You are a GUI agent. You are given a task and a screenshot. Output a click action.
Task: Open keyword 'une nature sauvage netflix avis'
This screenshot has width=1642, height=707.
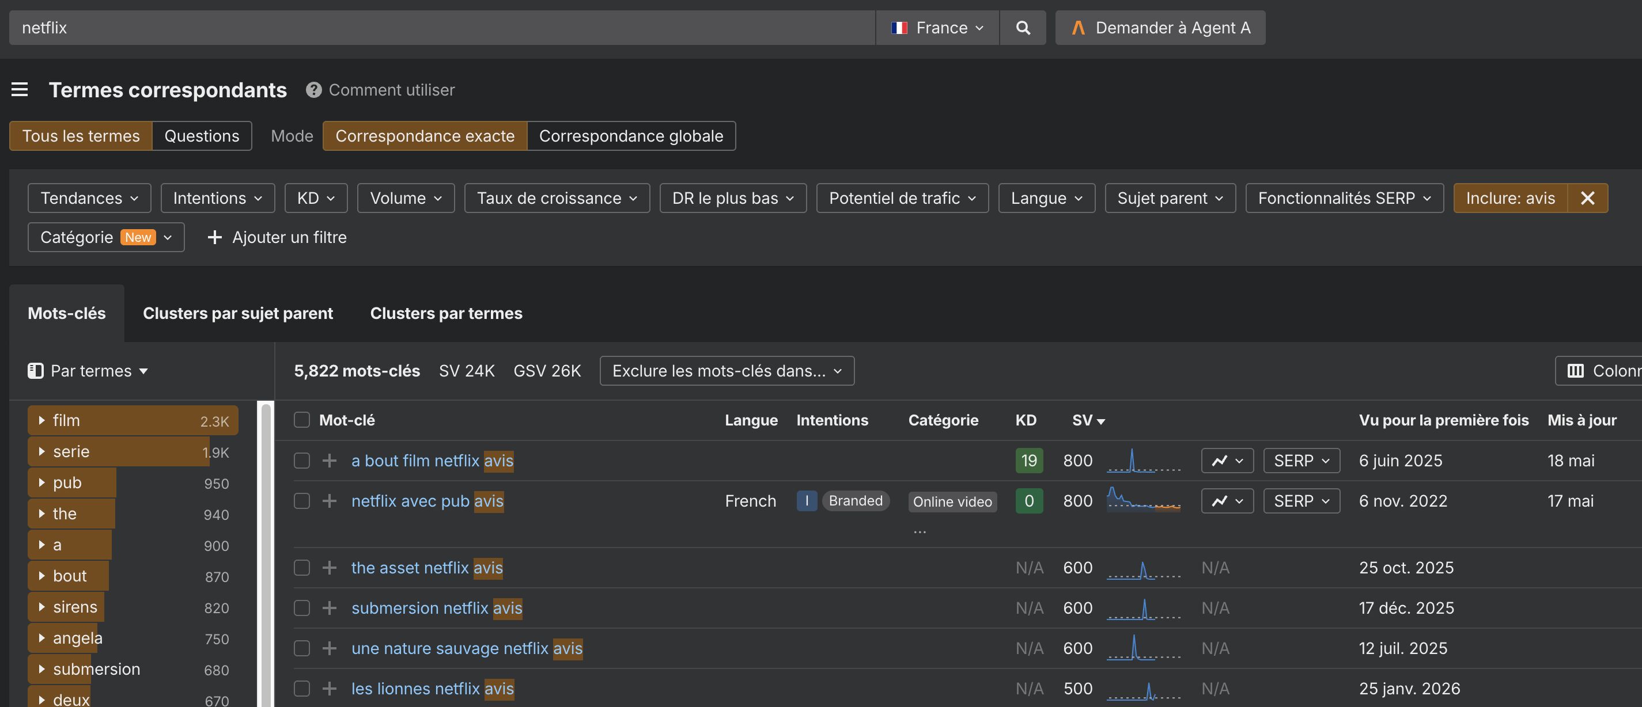click(467, 648)
